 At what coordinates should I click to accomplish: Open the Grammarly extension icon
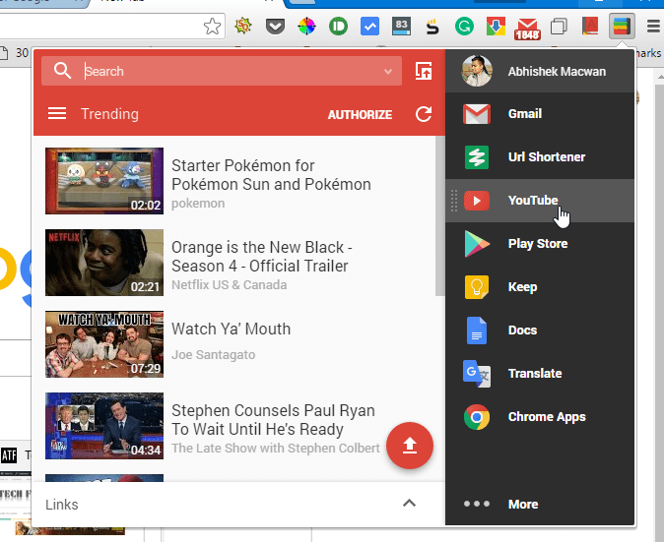click(x=464, y=27)
